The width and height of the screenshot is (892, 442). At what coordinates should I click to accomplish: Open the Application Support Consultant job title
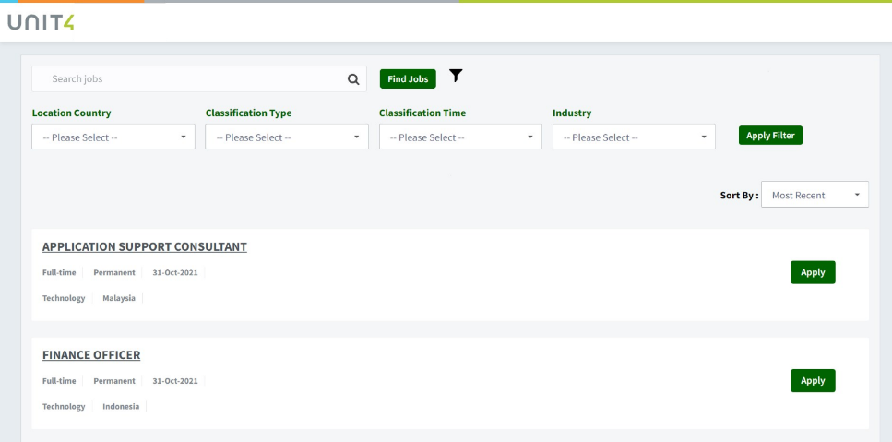click(145, 247)
